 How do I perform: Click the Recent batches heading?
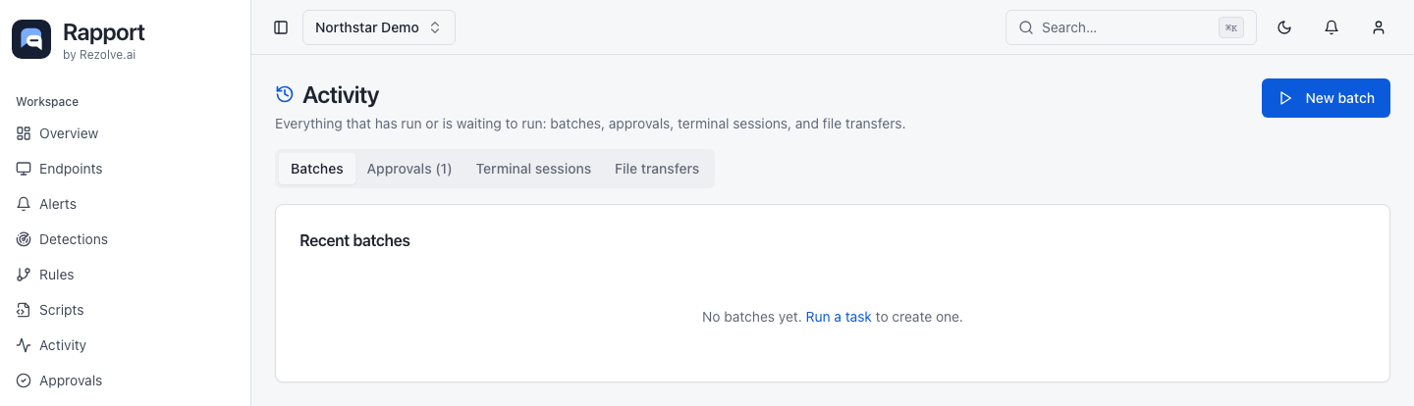pos(354,240)
